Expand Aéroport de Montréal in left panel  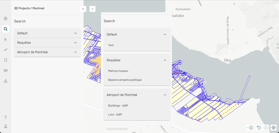click(47, 52)
